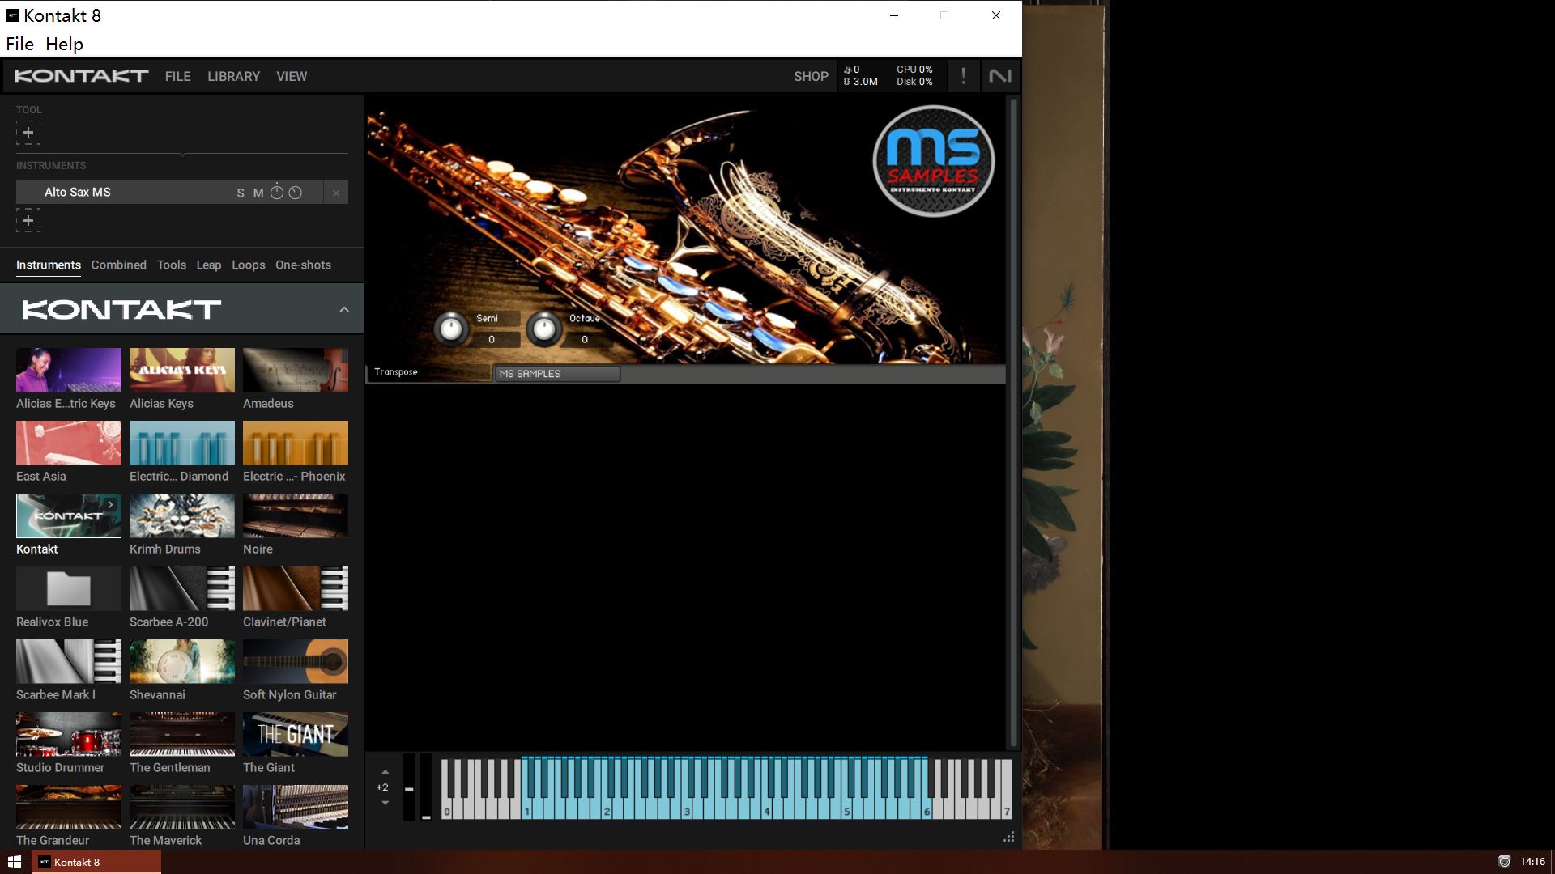Open the Scarbee A-200 library thumbnail
The width and height of the screenshot is (1555, 874).
182,588
